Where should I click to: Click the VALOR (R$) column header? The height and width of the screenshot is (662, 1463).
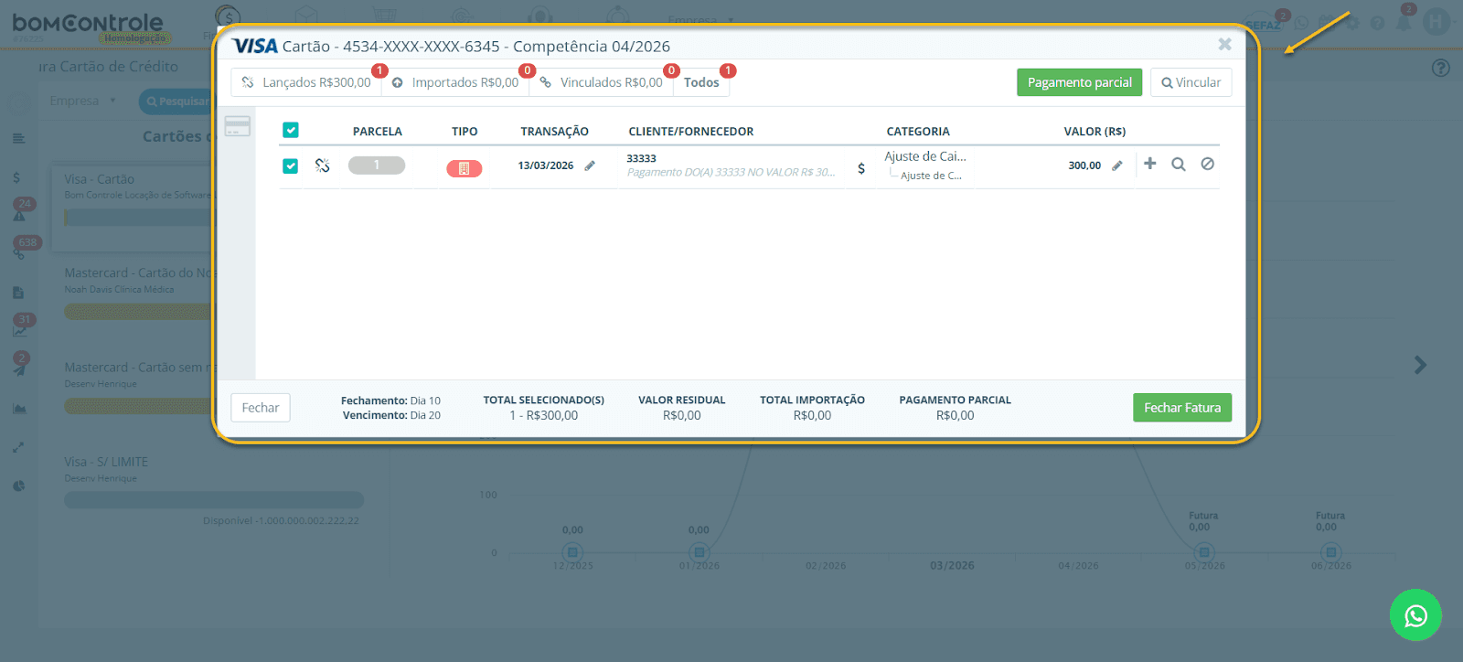click(x=1095, y=132)
